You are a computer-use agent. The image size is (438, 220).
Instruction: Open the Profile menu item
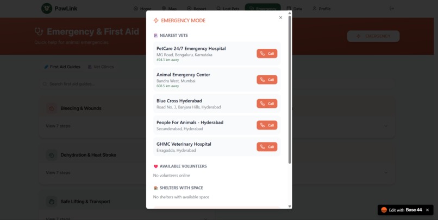tap(322, 9)
